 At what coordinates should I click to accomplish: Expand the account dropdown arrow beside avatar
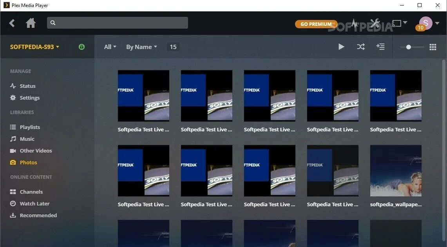click(437, 24)
